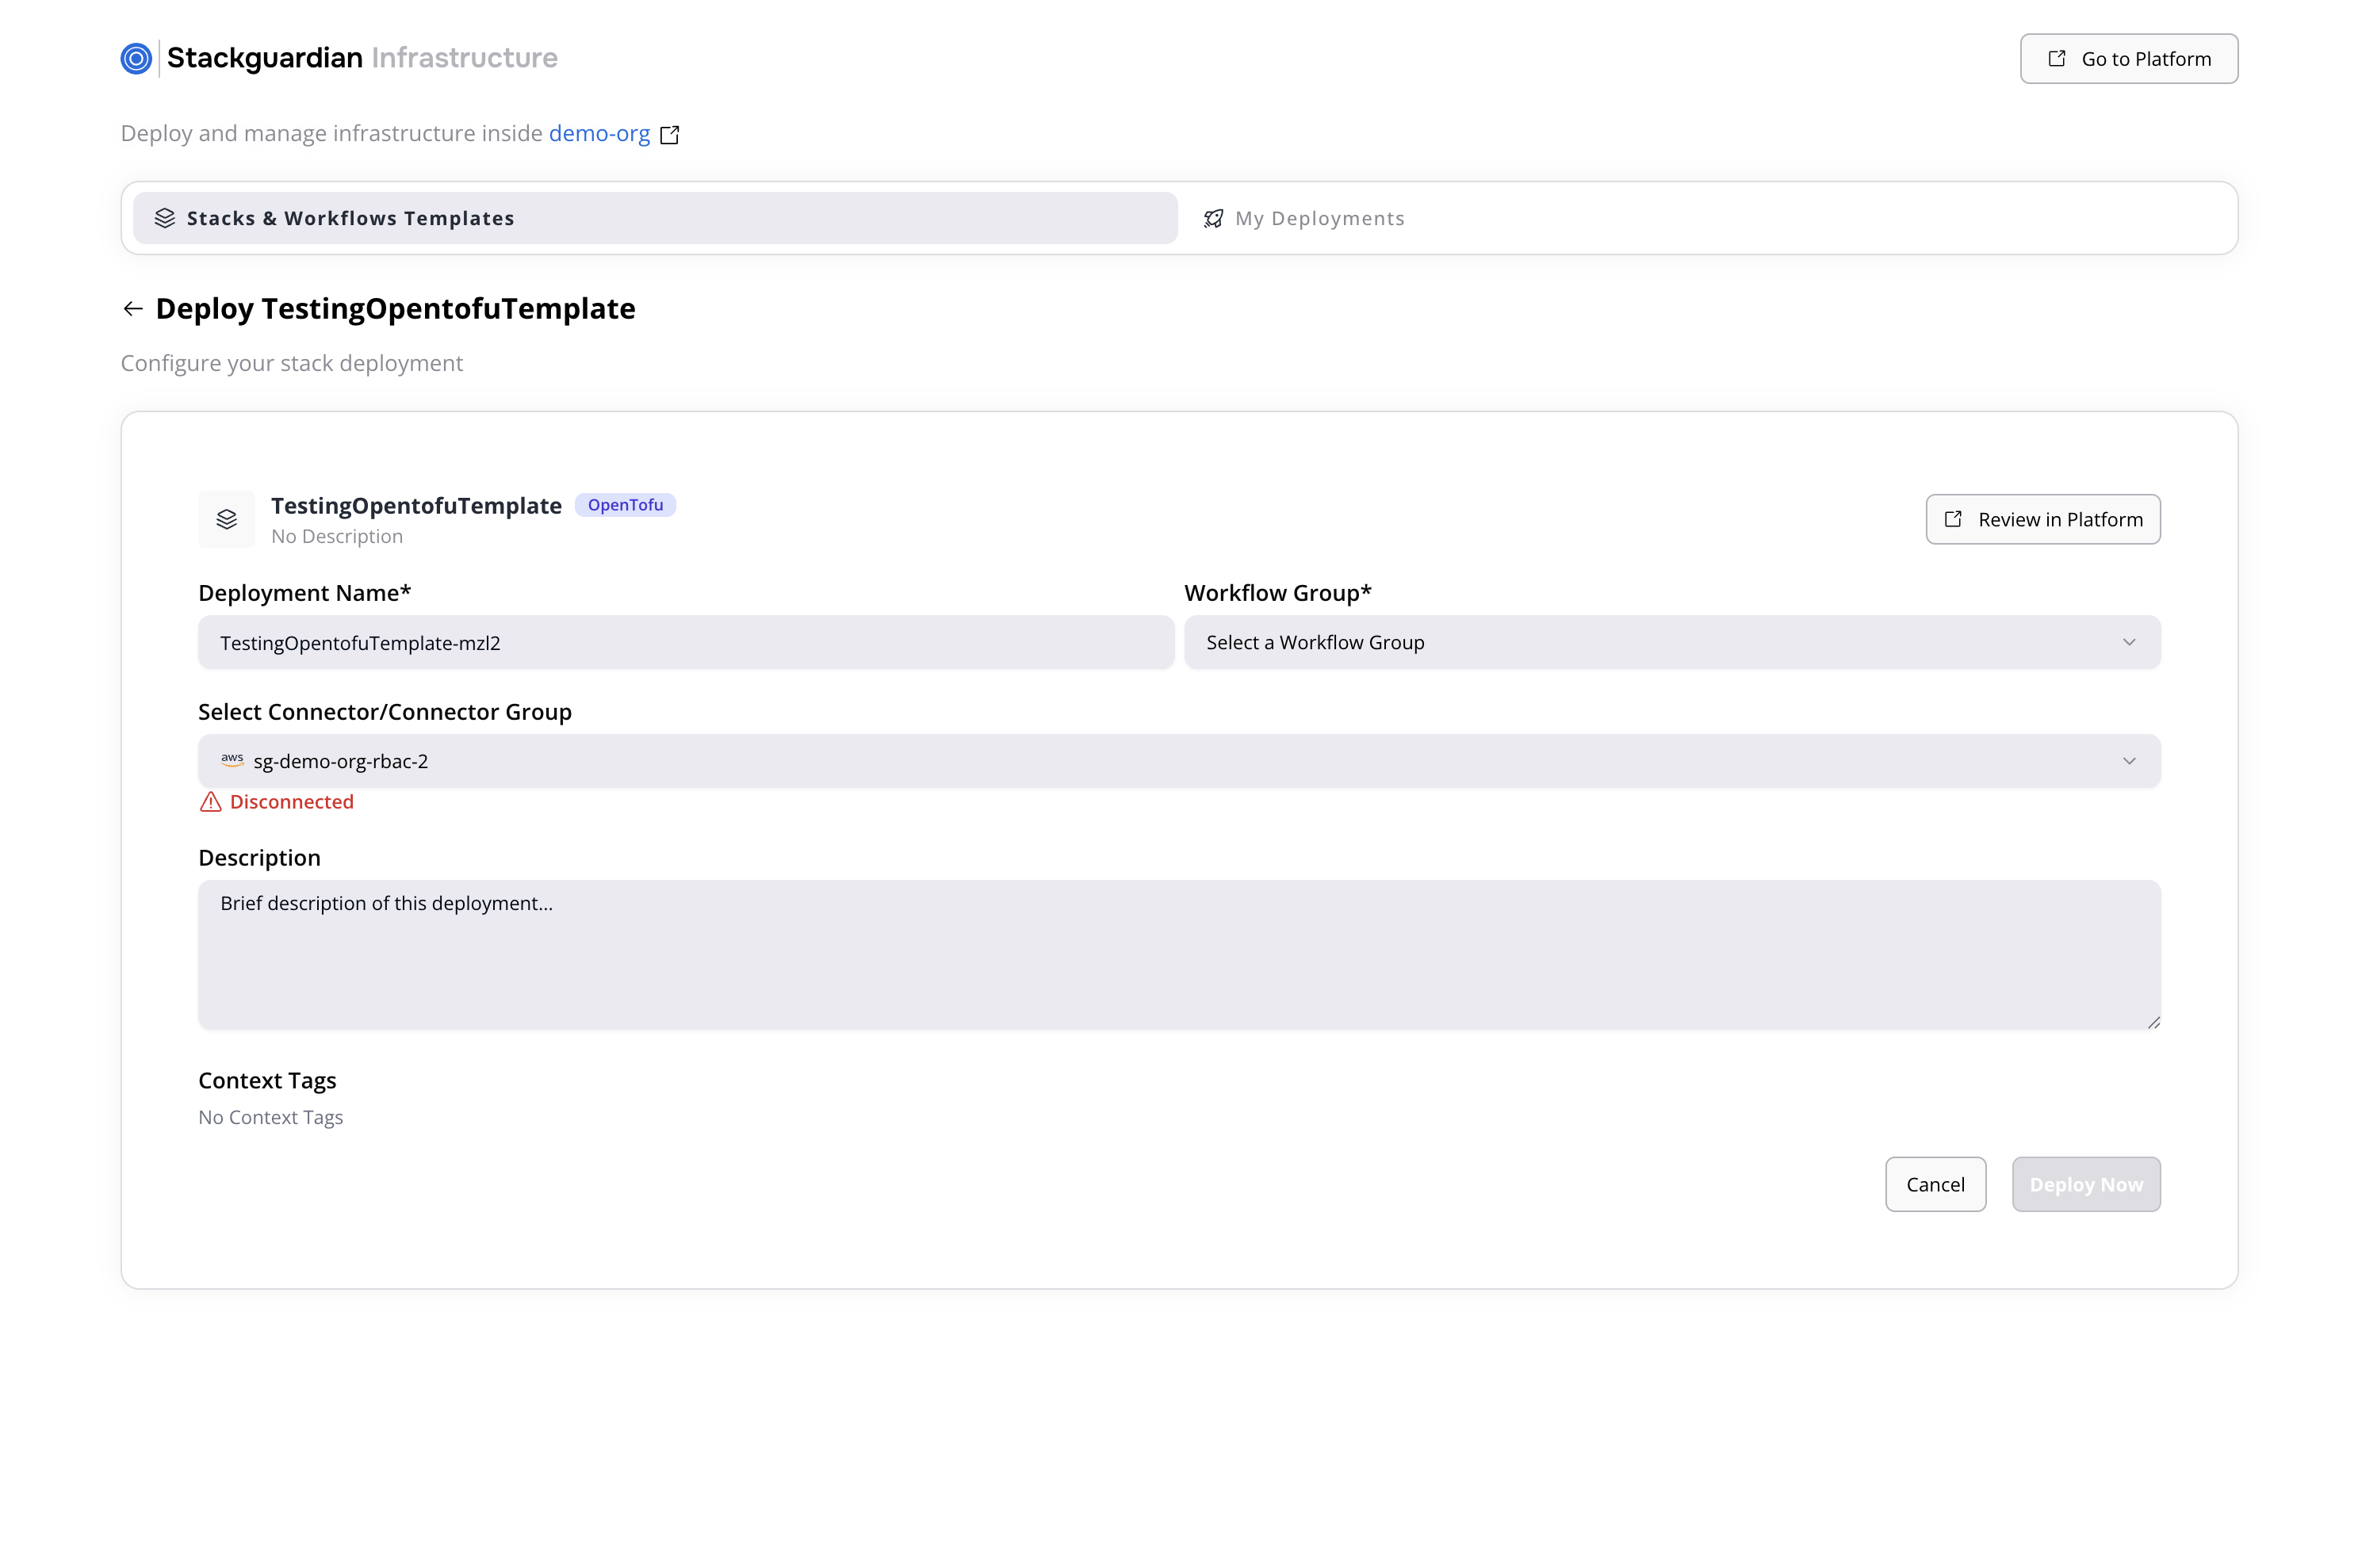Image resolution: width=2358 pixels, height=1568 pixels.
Task: Click the Review in Platform button
Action: coord(2042,519)
